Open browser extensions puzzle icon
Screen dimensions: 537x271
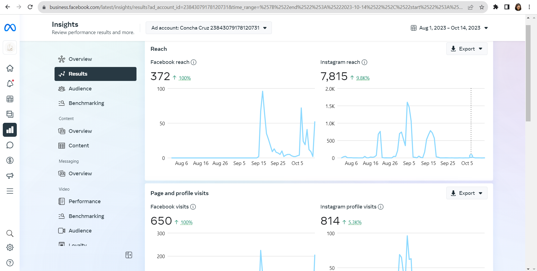pos(496,7)
